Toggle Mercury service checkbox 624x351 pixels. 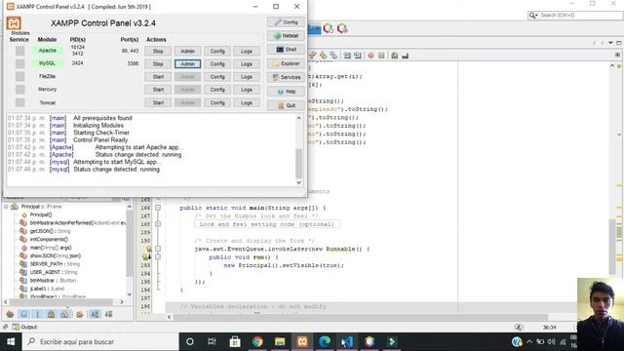pyautogui.click(x=19, y=90)
